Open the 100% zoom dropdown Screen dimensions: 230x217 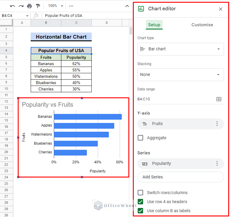(x=56, y=6)
